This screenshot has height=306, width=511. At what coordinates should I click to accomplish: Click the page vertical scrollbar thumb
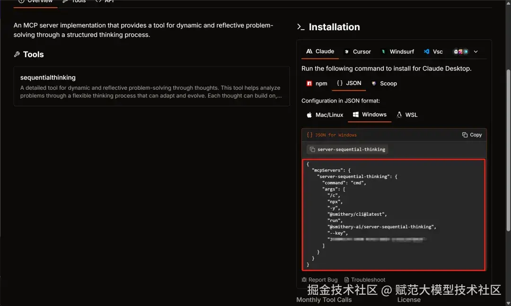(508, 150)
